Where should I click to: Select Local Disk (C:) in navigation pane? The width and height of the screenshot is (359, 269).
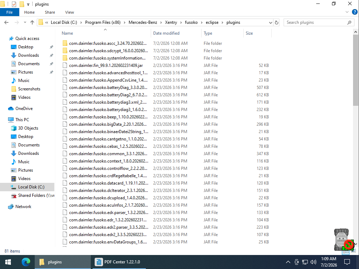click(31, 187)
